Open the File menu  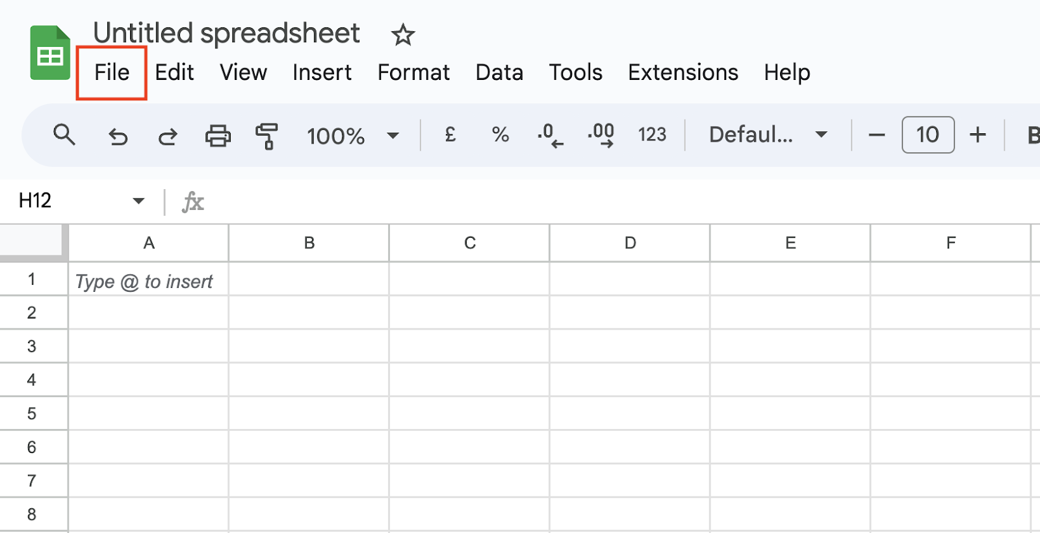click(x=112, y=72)
